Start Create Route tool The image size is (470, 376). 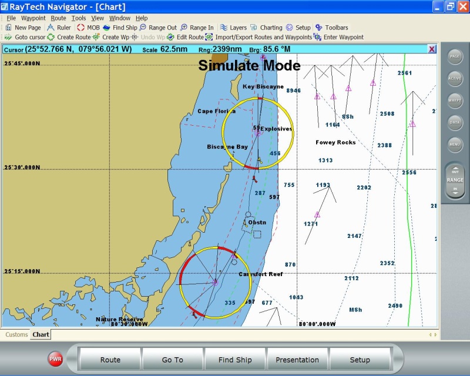69,37
